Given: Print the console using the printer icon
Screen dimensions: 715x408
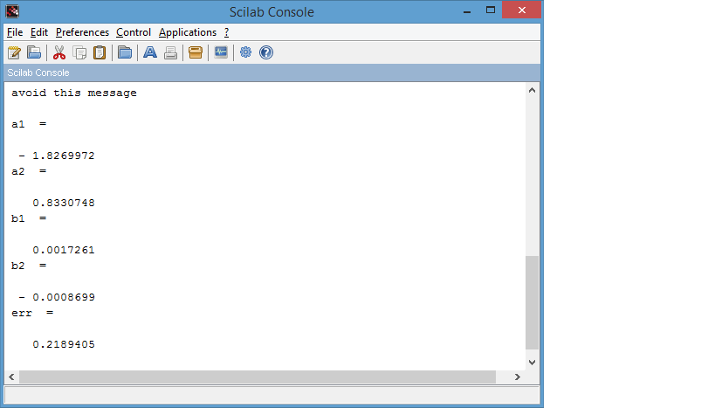Looking at the screenshot, I should pyautogui.click(x=170, y=52).
